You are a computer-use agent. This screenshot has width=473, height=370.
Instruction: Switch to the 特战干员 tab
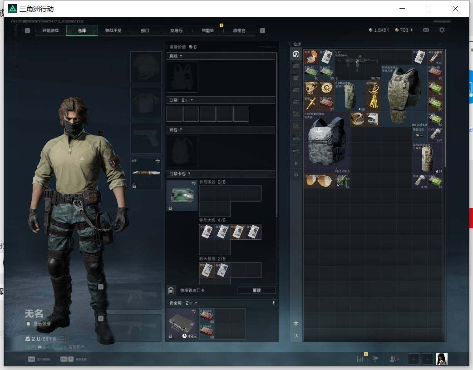(113, 30)
